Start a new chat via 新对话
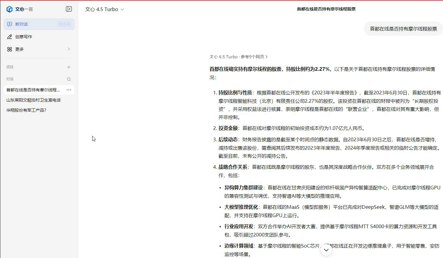Viewport: 443px width, 258px height. [39, 24]
